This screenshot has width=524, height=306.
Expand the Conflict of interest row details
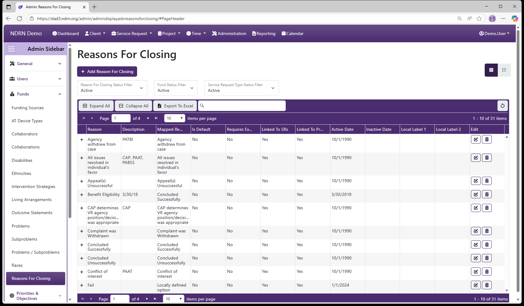[82, 272]
